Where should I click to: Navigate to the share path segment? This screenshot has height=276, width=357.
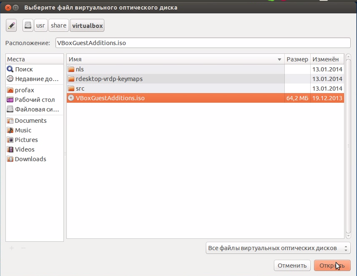(58, 25)
